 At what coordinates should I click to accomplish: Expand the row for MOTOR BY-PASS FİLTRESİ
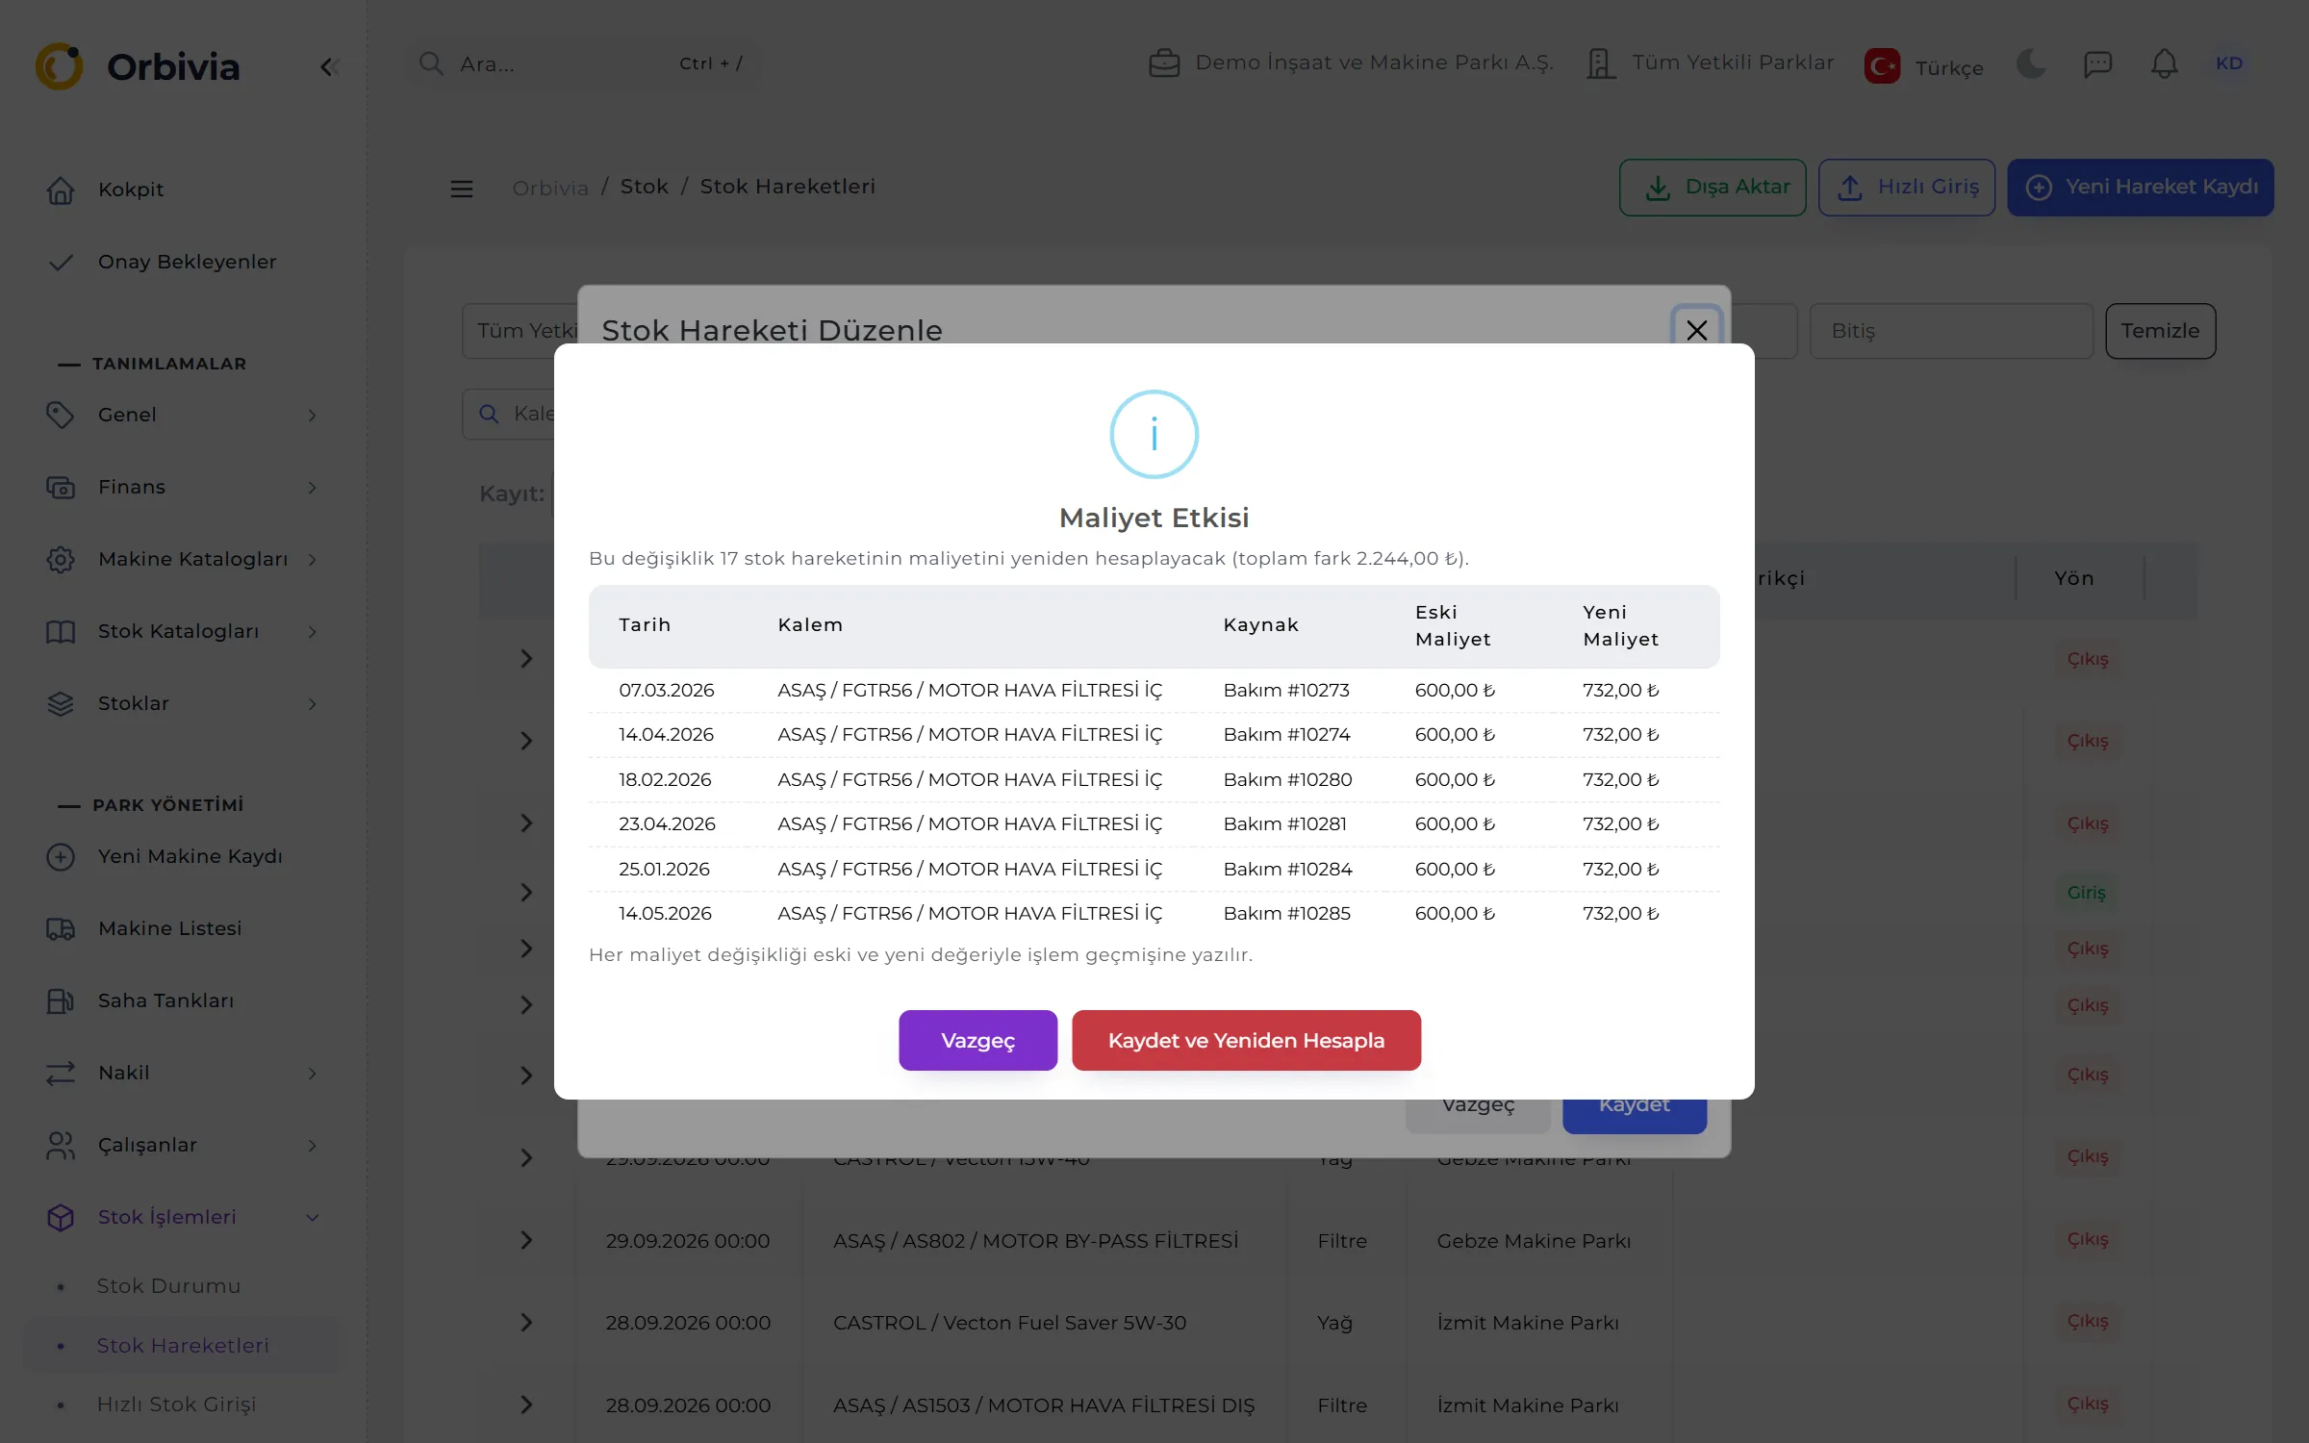click(x=526, y=1240)
